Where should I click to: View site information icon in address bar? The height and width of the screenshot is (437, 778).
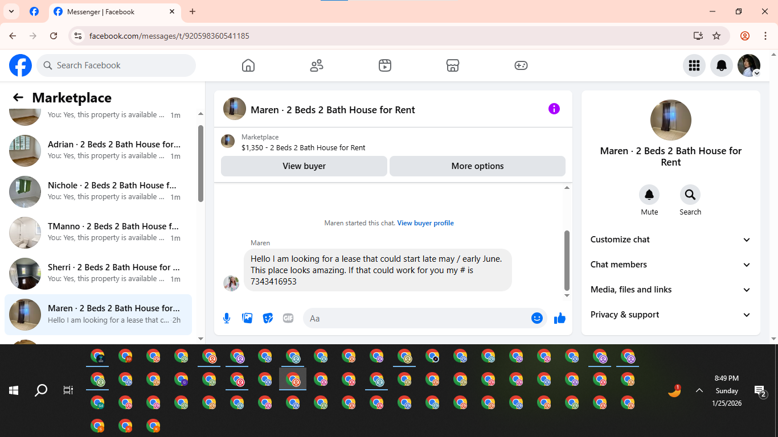coord(79,36)
